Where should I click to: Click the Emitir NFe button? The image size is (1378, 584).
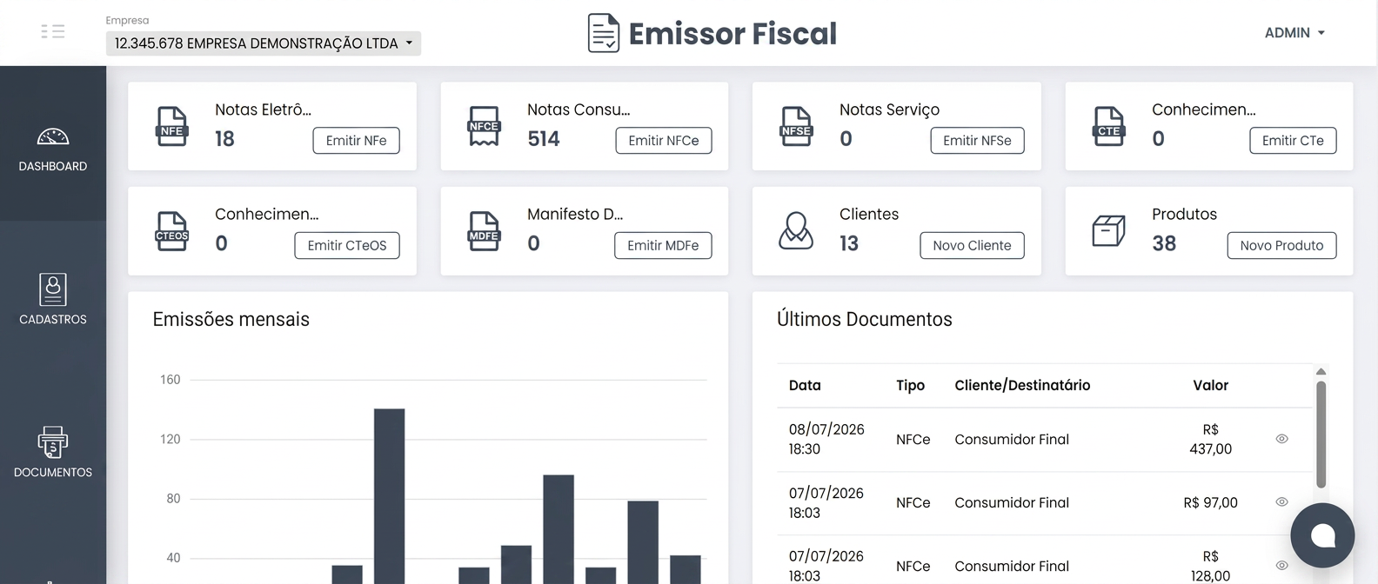tap(356, 141)
